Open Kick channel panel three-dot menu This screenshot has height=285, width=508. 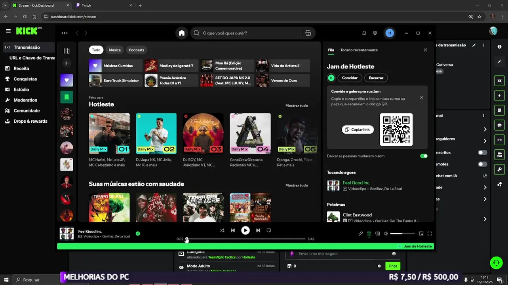(x=483, y=116)
